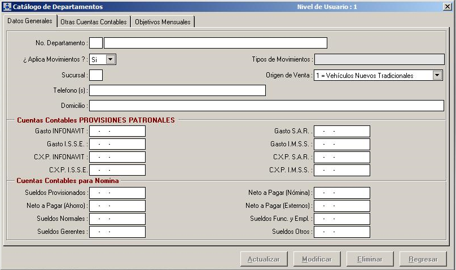The image size is (456, 270).
Task: Focus the department name text field
Action: tap(216, 43)
